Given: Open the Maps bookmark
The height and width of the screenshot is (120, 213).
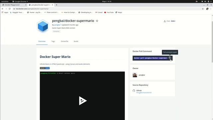Looking at the screenshot, I should click(119, 12).
